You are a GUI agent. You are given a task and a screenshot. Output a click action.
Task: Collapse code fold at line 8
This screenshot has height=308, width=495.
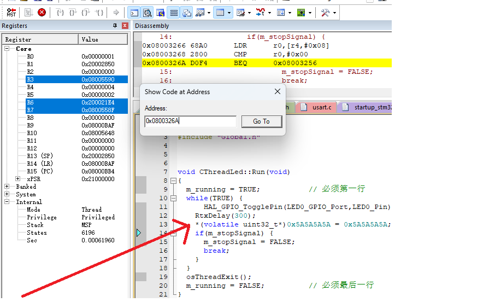[173, 181]
